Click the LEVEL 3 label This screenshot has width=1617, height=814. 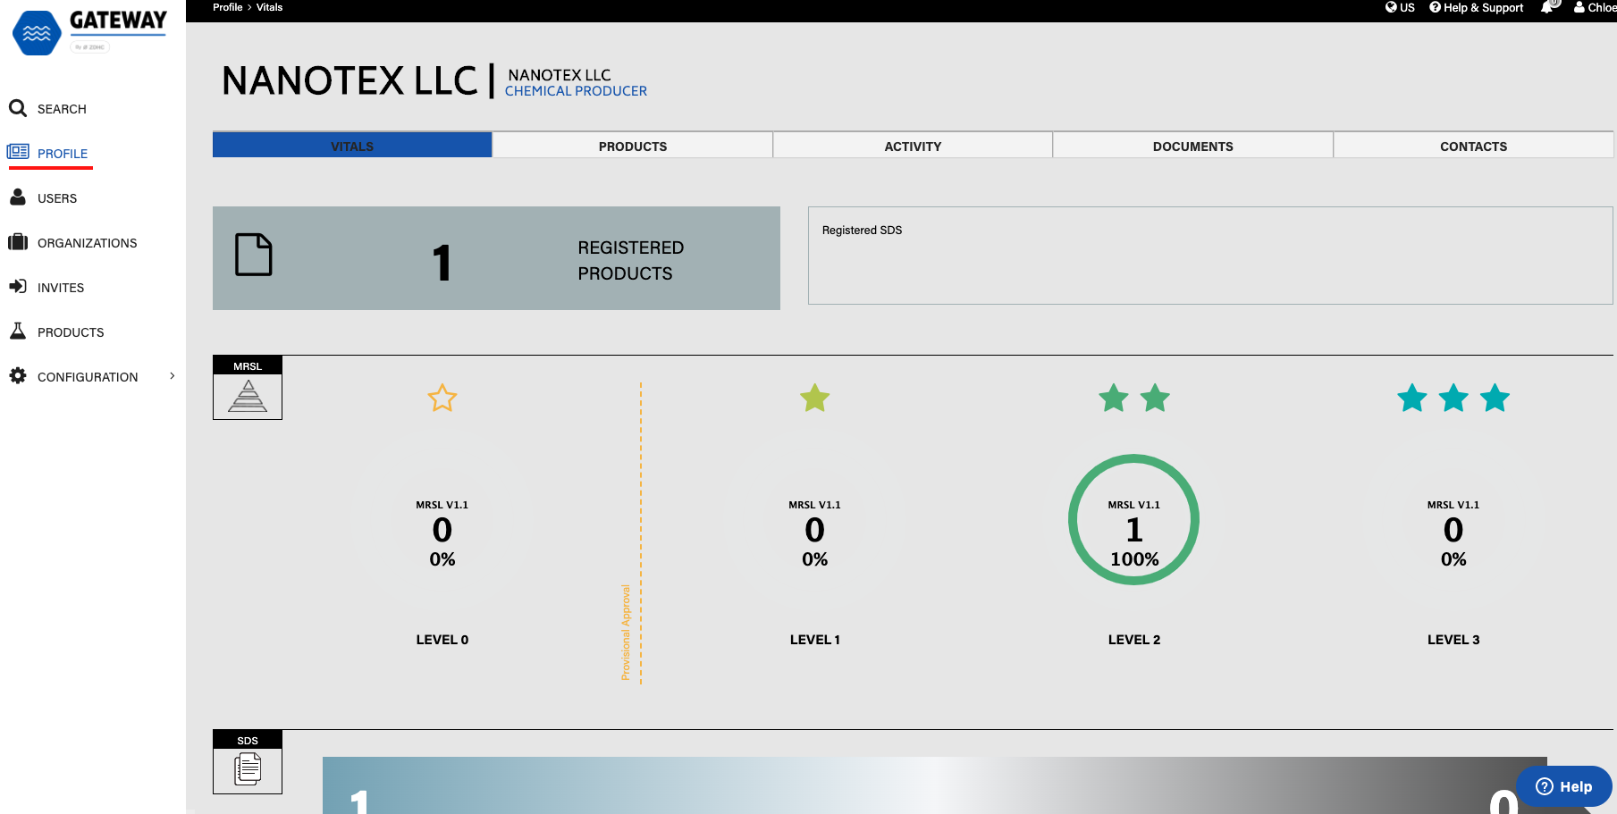1453,640
